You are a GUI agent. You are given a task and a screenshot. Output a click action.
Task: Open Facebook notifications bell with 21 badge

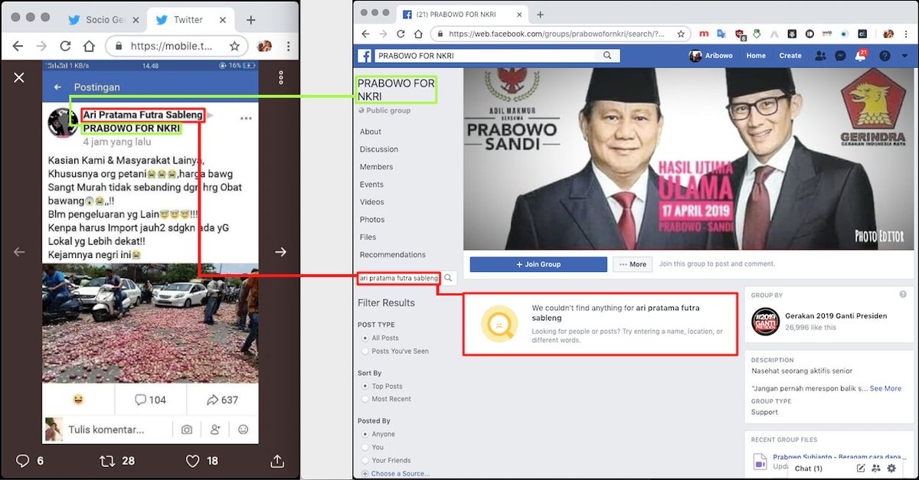pos(861,56)
